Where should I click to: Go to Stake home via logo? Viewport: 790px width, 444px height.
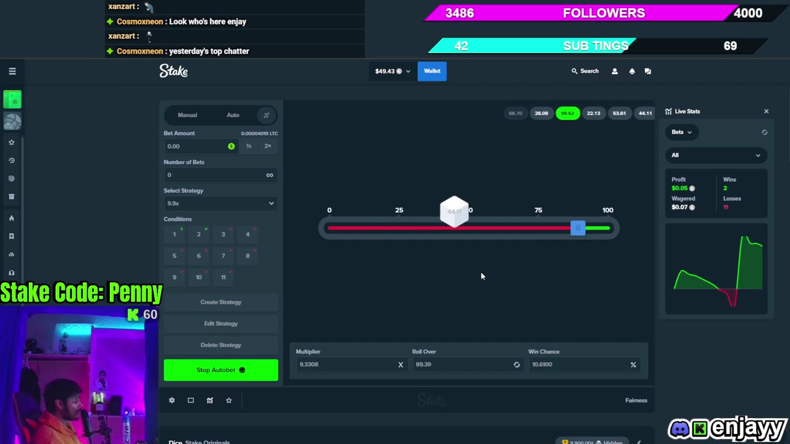tap(173, 72)
